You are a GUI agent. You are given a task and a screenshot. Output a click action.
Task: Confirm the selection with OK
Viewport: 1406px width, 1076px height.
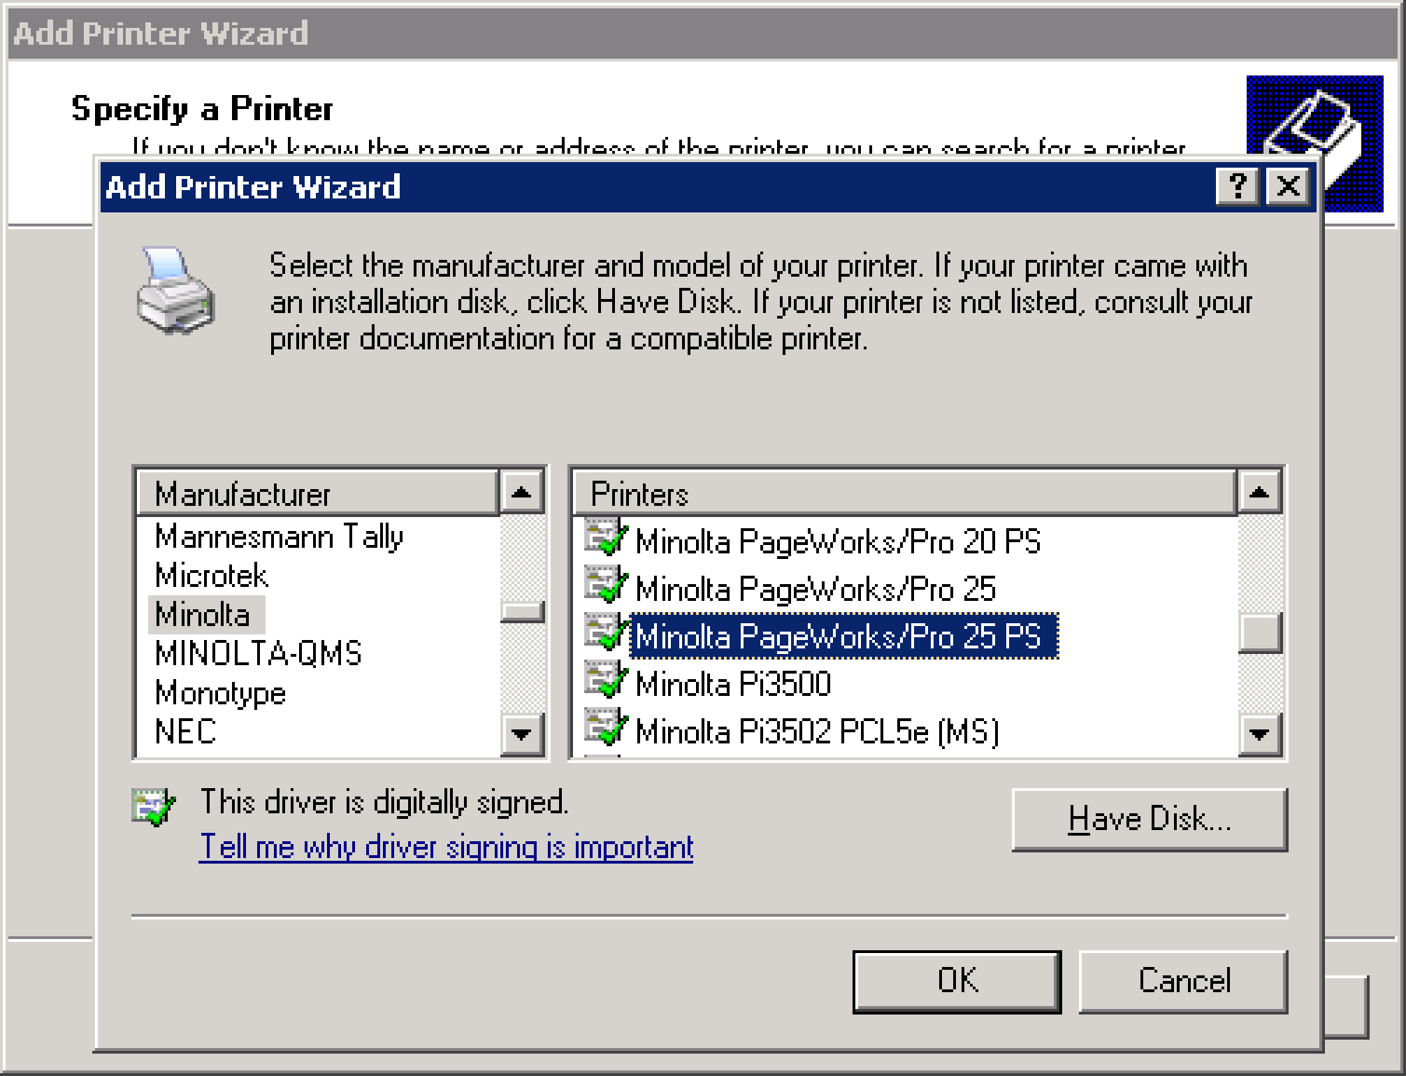point(957,981)
